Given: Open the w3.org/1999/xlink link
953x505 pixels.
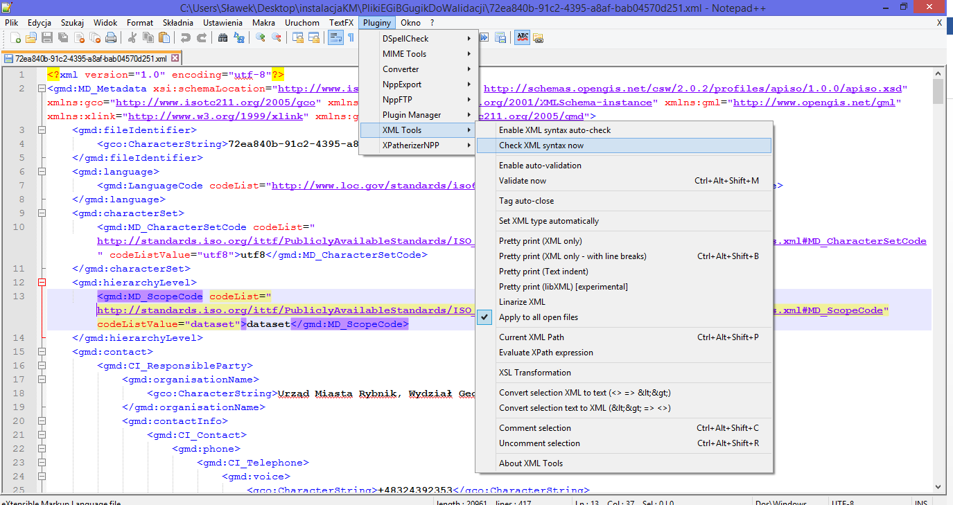Looking at the screenshot, I should tap(216, 116).
